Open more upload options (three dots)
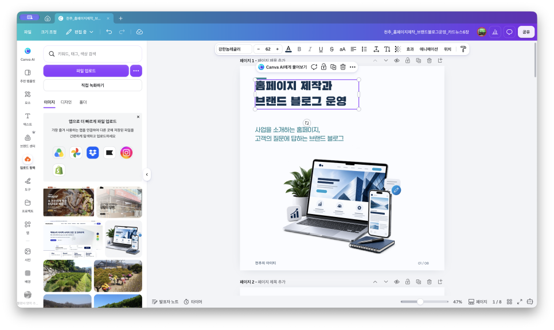Viewport: 554px width, 330px height. [x=136, y=71]
